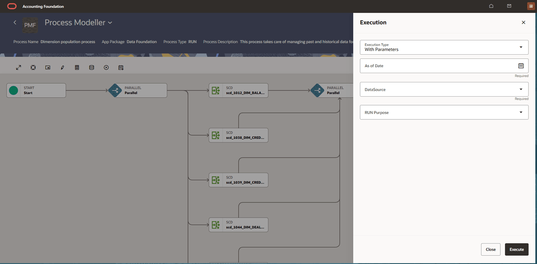Click the user profile icon at top right
The width and height of the screenshot is (537, 264).
click(531, 6)
